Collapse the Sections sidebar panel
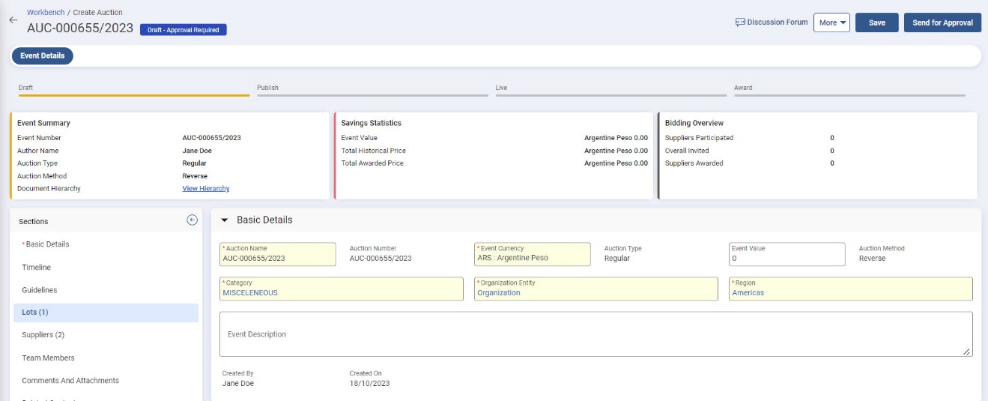 coord(192,220)
